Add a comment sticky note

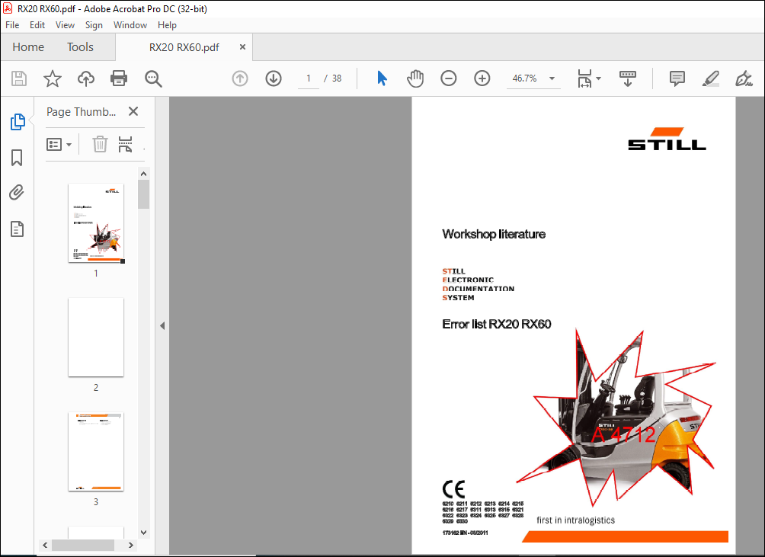point(677,78)
